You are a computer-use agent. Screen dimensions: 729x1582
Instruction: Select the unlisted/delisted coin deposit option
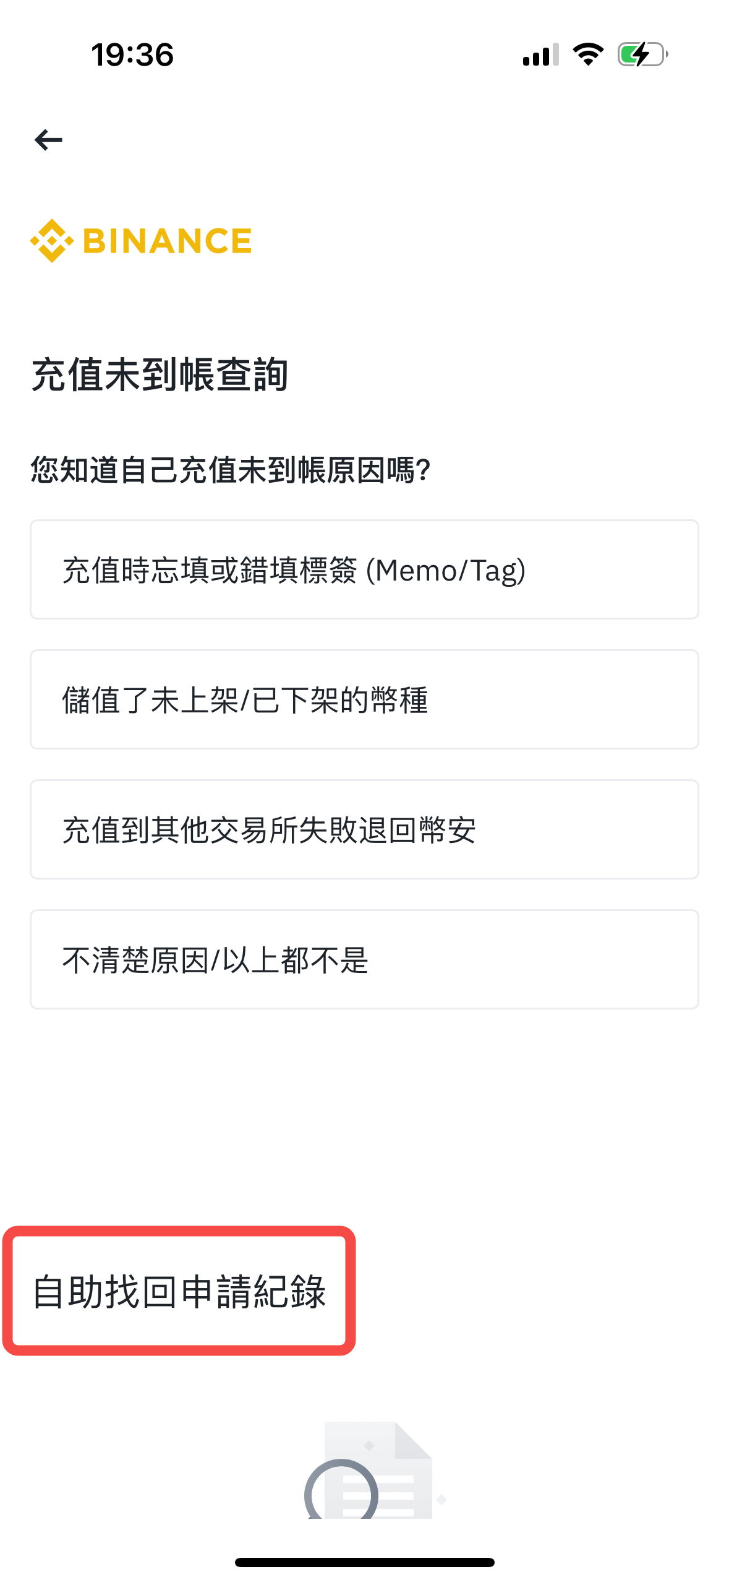click(364, 699)
